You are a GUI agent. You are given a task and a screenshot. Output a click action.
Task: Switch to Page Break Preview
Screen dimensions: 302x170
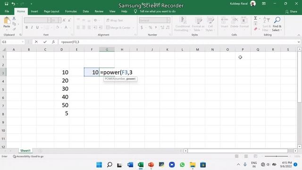tap(255, 156)
